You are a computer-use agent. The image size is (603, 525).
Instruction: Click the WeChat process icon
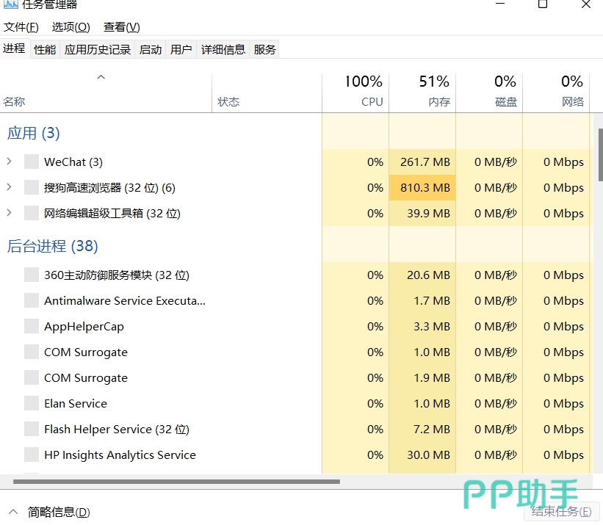pos(31,162)
